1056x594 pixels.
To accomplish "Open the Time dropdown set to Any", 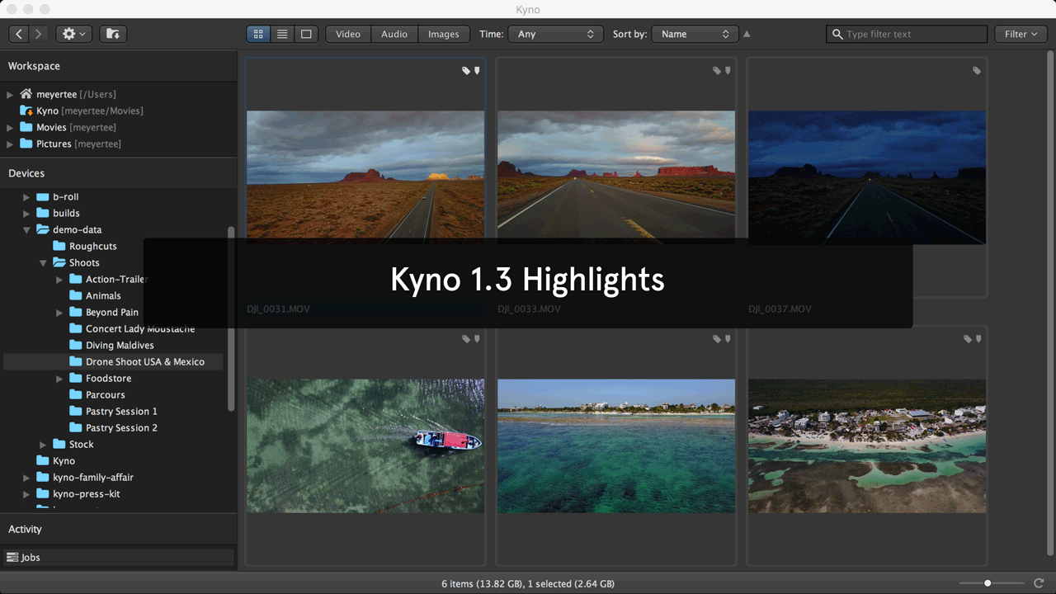I will click(x=556, y=34).
